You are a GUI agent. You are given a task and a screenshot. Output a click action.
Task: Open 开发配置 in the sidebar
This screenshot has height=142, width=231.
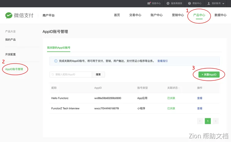10,54
